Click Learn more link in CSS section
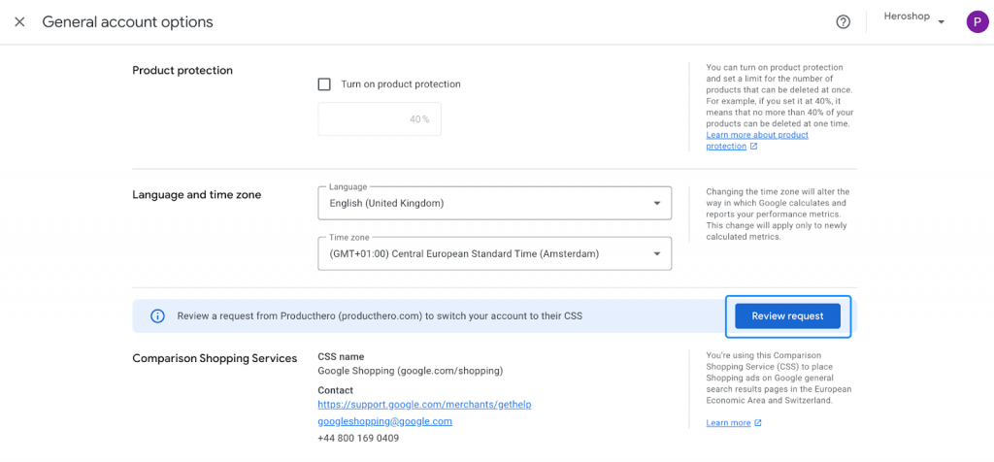 point(728,423)
